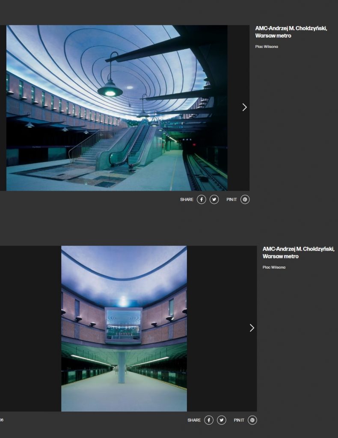Open platform photo of Plac Wilsona station
Screen dimensions: 338x438
click(x=124, y=328)
